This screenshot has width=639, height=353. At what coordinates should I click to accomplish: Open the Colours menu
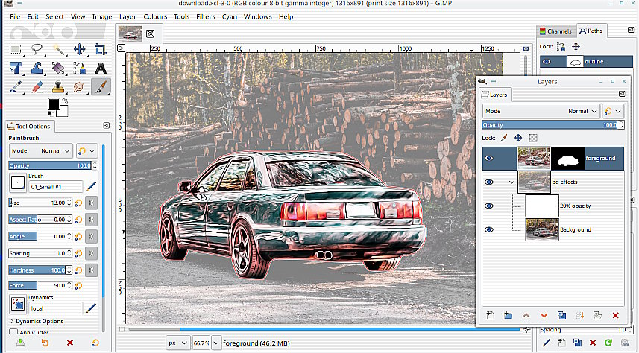coord(155,16)
